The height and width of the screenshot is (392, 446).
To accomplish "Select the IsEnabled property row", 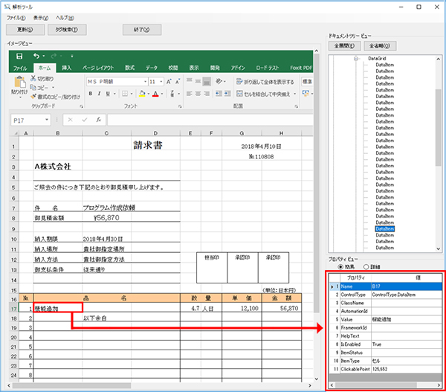I will [x=385, y=344].
